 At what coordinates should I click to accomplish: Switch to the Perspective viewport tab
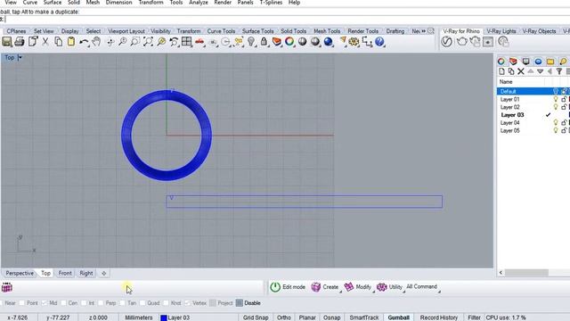click(x=20, y=274)
